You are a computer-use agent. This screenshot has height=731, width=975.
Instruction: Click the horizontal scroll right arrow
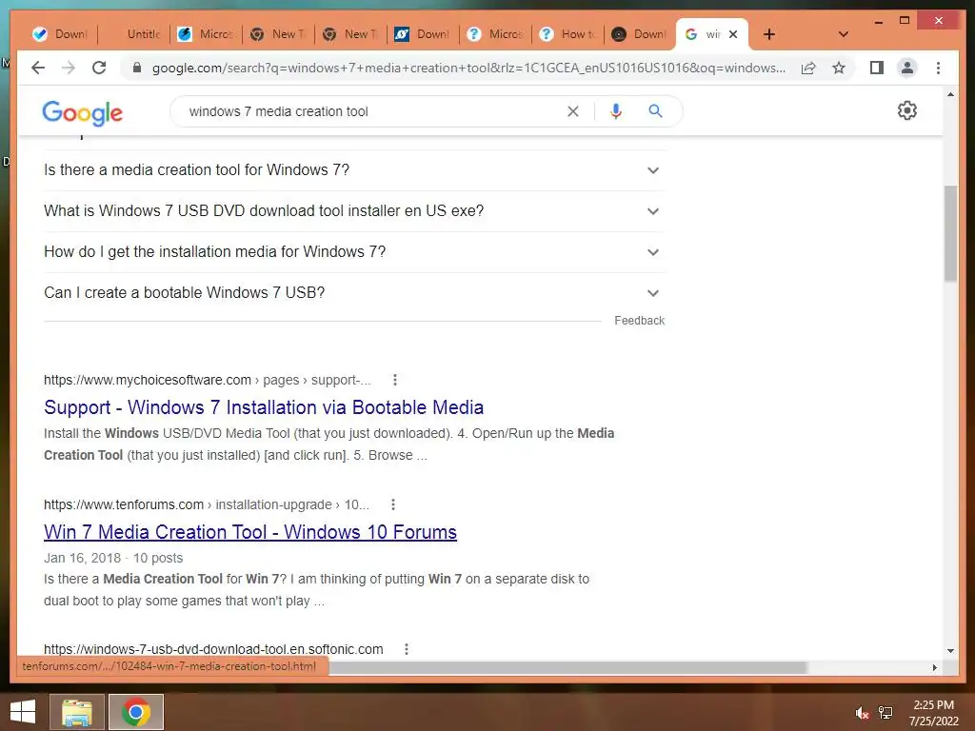click(x=935, y=667)
